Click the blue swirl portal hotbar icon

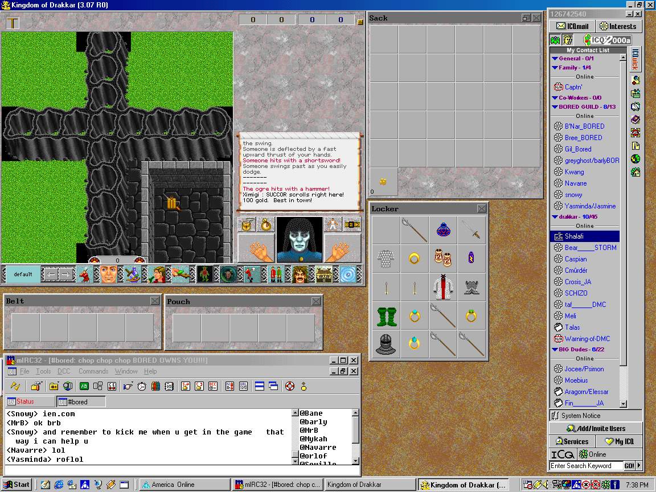pos(347,274)
